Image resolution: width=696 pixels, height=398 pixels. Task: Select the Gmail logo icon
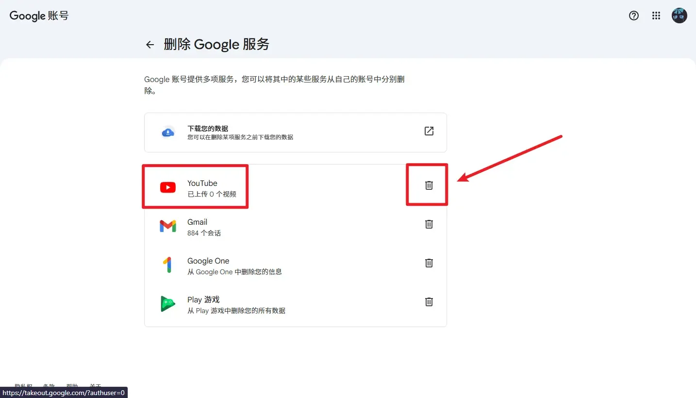[167, 226]
